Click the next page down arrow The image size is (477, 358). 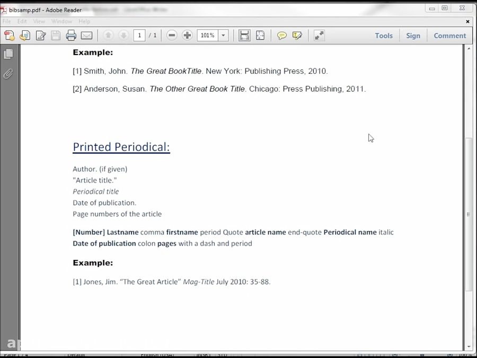point(123,35)
